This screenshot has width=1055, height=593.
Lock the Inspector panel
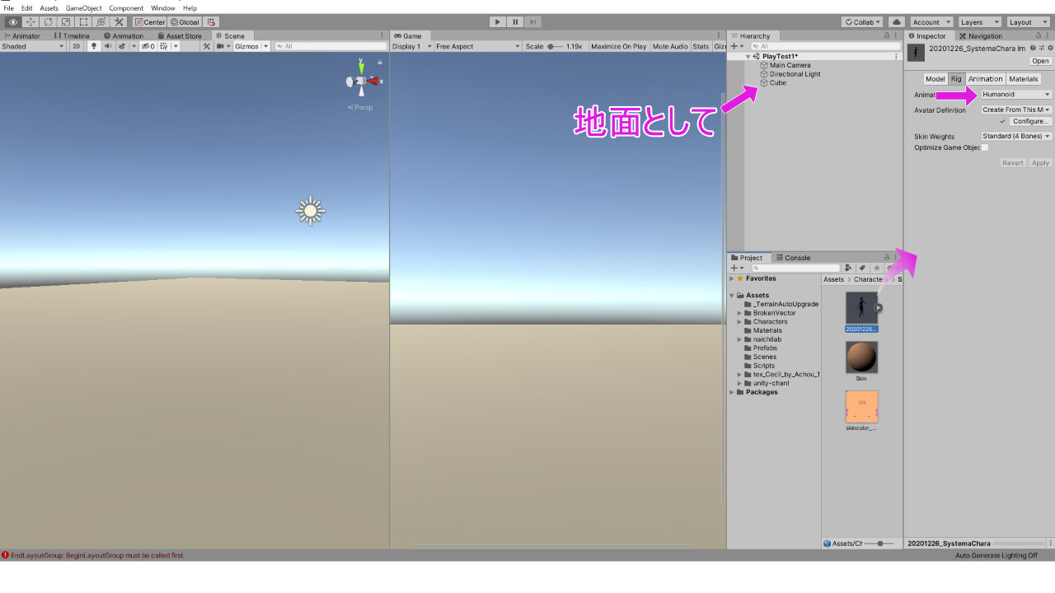click(x=1040, y=35)
